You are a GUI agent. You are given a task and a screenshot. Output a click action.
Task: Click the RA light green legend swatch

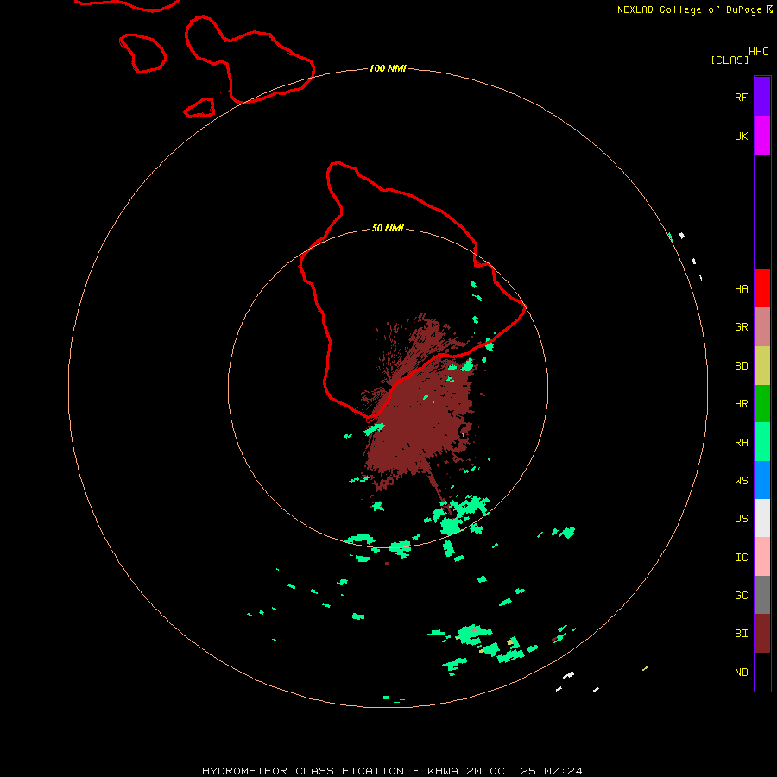point(762,442)
